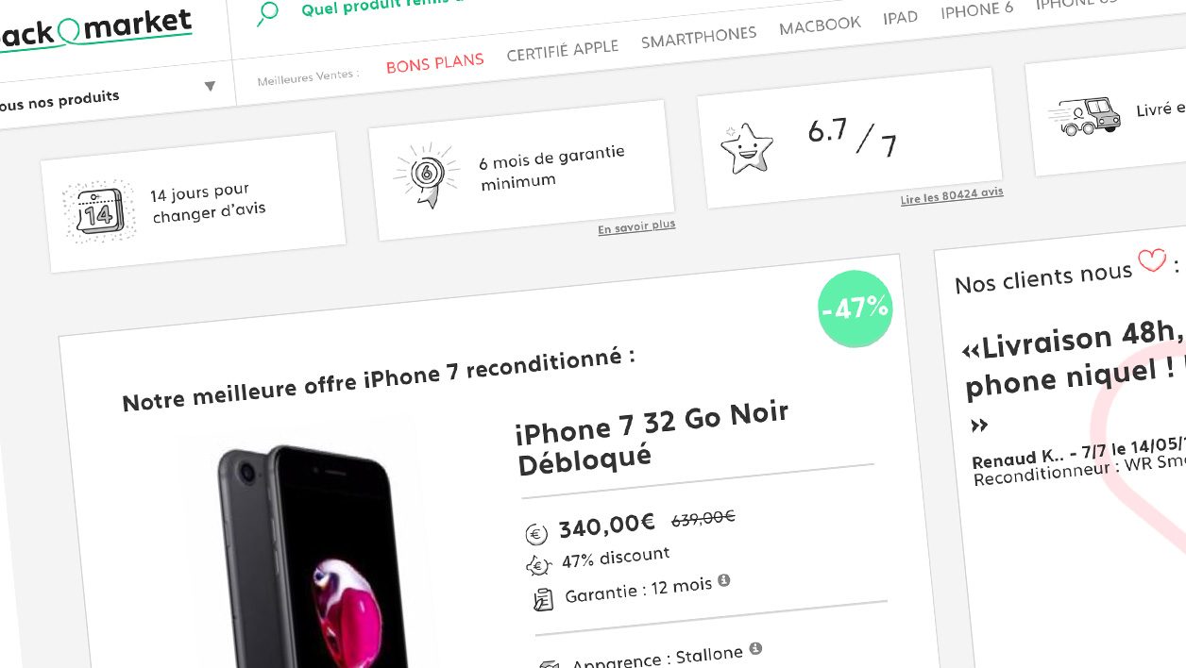Click the green search magnifier icon
This screenshot has width=1186, height=668.
click(267, 14)
